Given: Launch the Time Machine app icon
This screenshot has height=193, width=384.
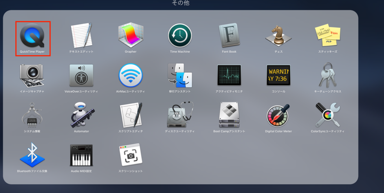Looking at the screenshot, I should click(180, 36).
